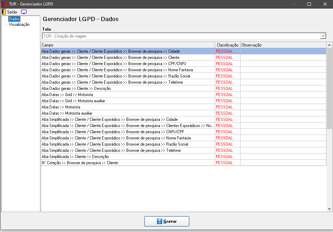This screenshot has width=333, height=232.
Task: Select row ending with CPF/CNPJ
Action: pyautogui.click(x=183, y=64)
